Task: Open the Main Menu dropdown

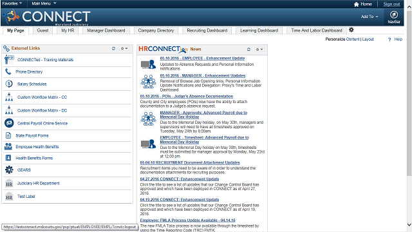Action: point(44,3)
